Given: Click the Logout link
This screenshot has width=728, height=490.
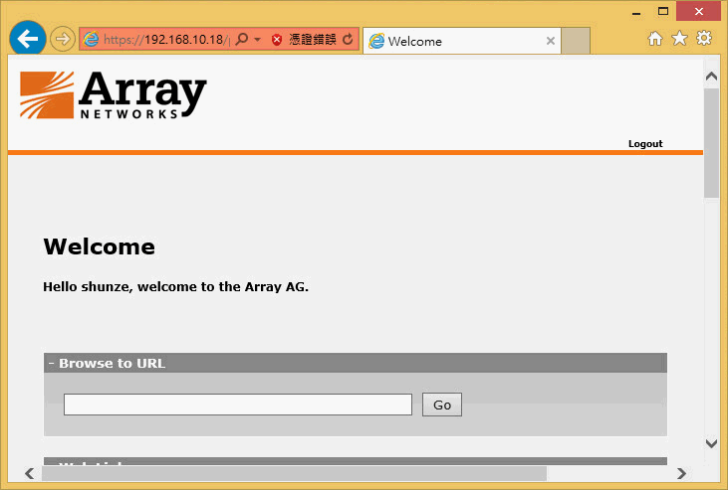Looking at the screenshot, I should tap(645, 144).
